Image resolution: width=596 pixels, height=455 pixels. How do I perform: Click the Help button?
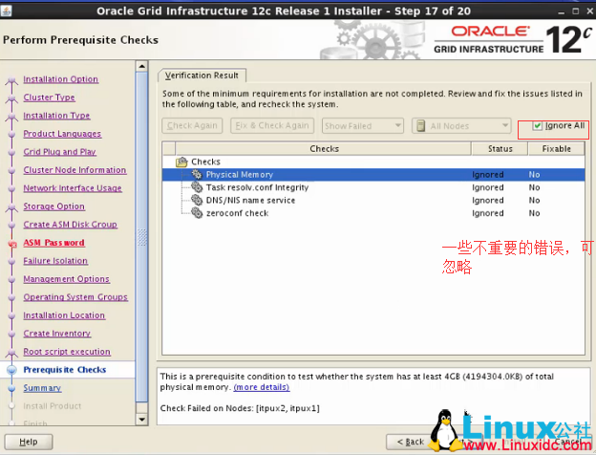pos(29,442)
